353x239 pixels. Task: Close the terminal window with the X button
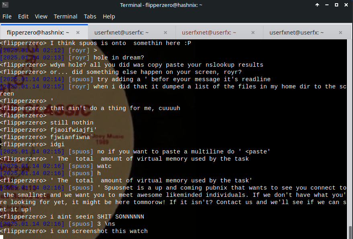346,5
